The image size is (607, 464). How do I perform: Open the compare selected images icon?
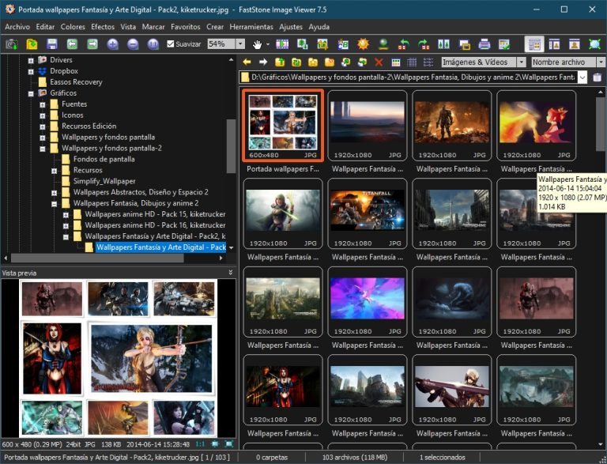444,44
